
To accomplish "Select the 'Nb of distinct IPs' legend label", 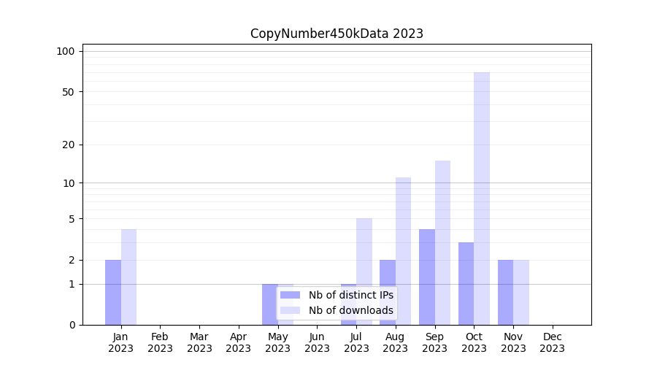I will (x=350, y=295).
